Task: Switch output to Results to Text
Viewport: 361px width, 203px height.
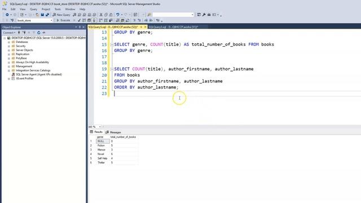Action: 117,20
